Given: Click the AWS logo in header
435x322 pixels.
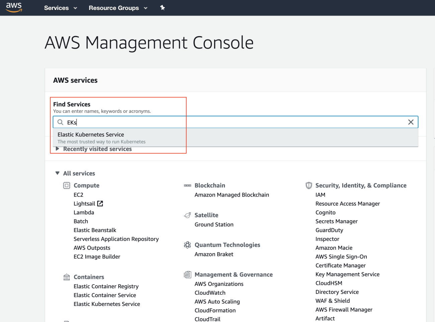Looking at the screenshot, I should coord(14,7).
